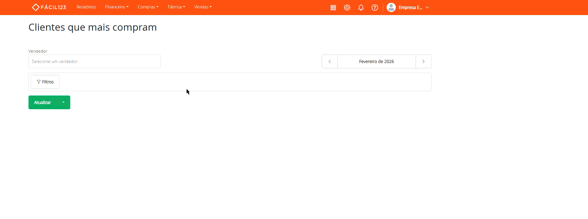Open the apps grid icon
Screen dimensions: 588x219
click(333, 8)
